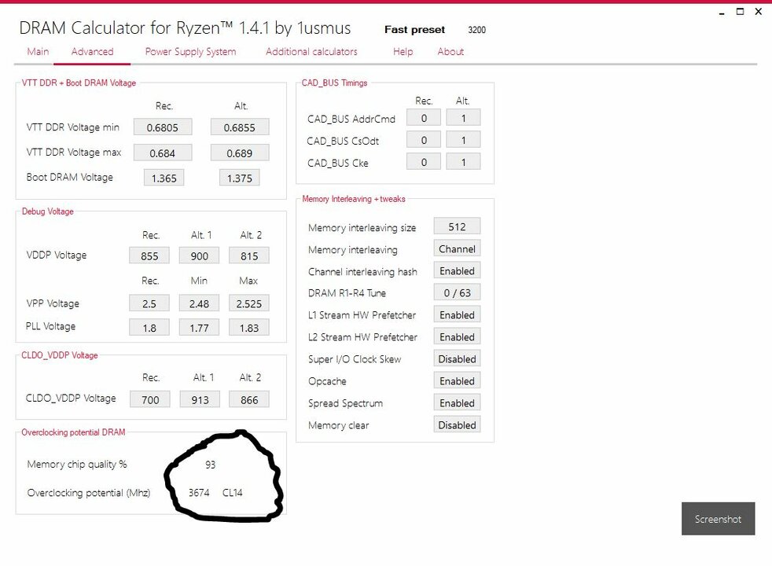Click CAD_BUS CsOdt Rec. value 0
Screen dimensions: 772x566
tap(424, 140)
